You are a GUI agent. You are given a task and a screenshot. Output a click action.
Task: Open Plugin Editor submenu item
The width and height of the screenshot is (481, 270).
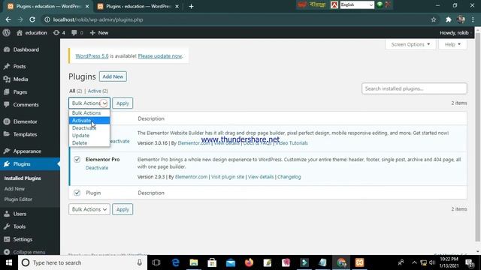pyautogui.click(x=18, y=199)
